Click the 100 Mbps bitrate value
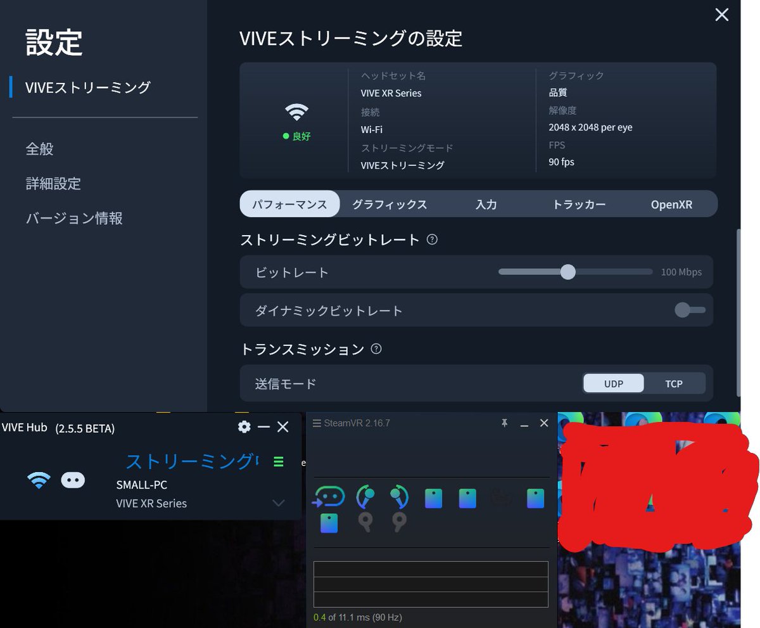Screen dimensions: 760x628 tap(681, 272)
